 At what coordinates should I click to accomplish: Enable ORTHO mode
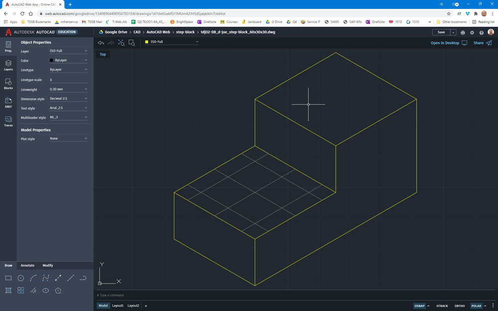coord(459,306)
